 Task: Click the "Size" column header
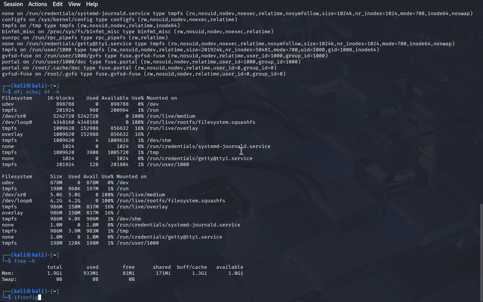(x=56, y=177)
